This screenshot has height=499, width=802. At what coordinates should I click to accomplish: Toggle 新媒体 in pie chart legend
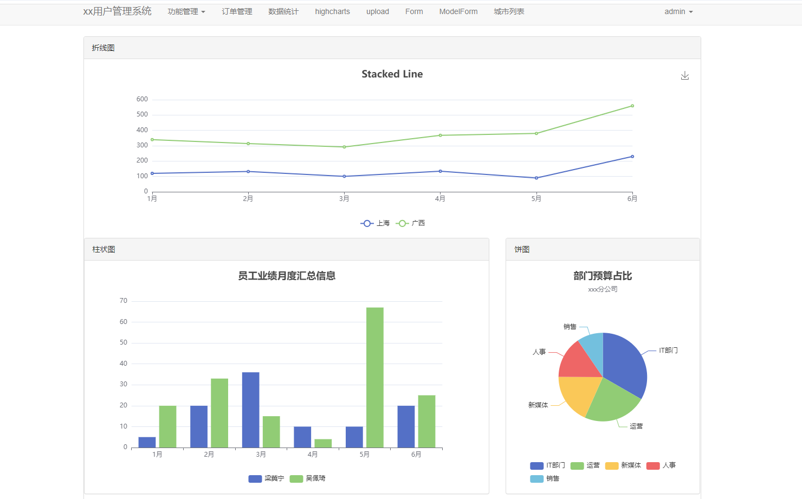623,465
